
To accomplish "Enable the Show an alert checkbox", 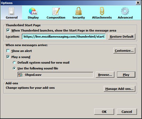I will (8, 51).
